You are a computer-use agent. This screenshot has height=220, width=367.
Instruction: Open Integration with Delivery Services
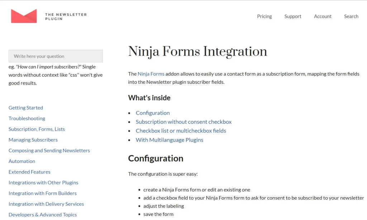point(46,204)
